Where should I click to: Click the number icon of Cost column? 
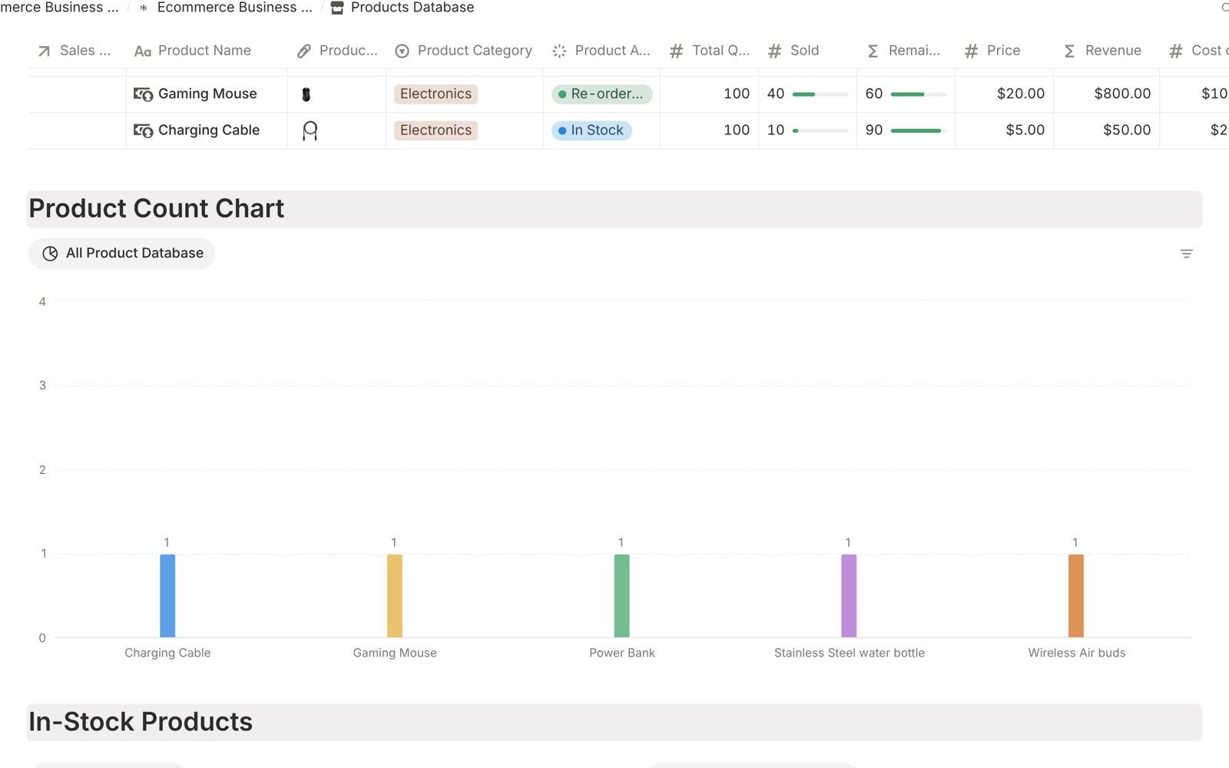pyautogui.click(x=1175, y=51)
